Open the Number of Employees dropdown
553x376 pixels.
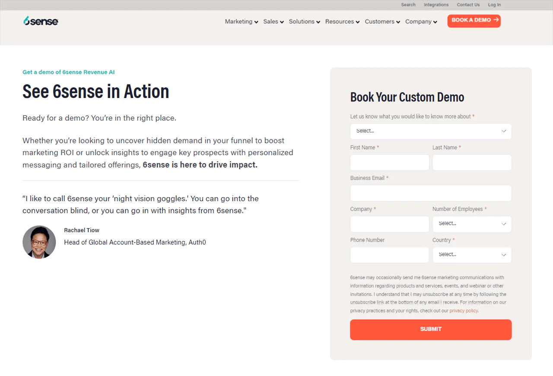(x=472, y=224)
